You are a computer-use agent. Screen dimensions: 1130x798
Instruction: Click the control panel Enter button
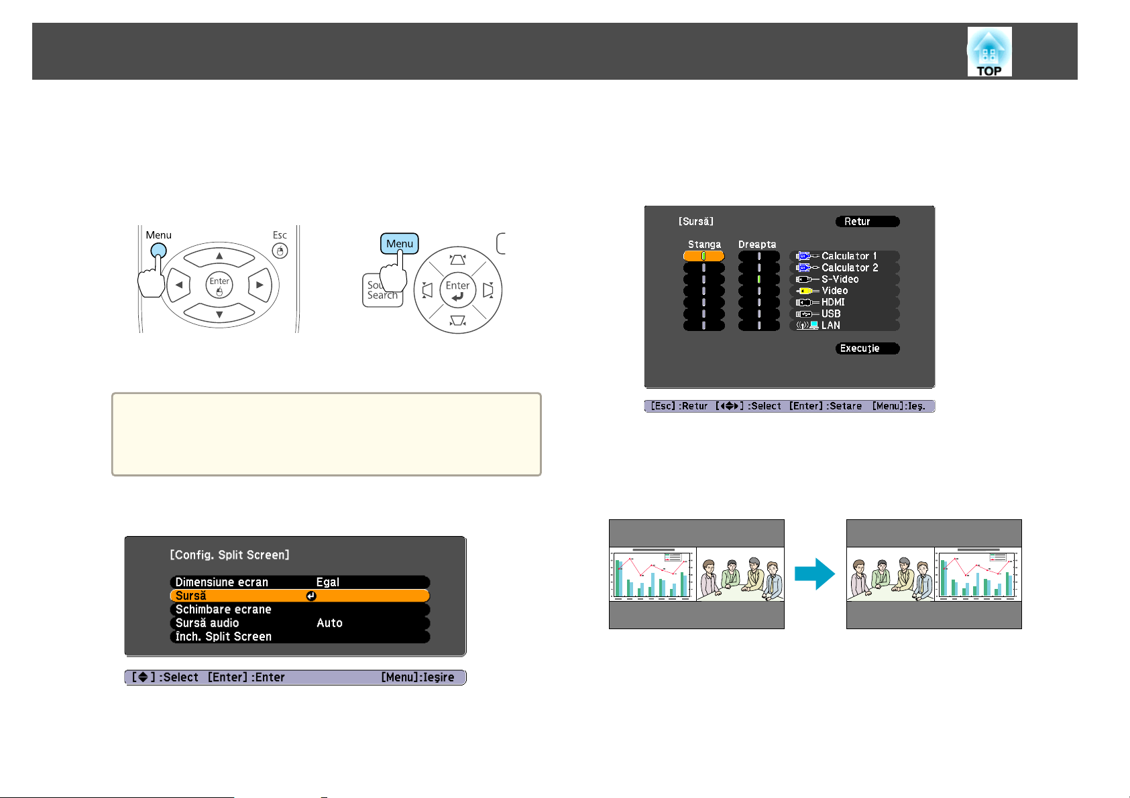click(x=458, y=290)
